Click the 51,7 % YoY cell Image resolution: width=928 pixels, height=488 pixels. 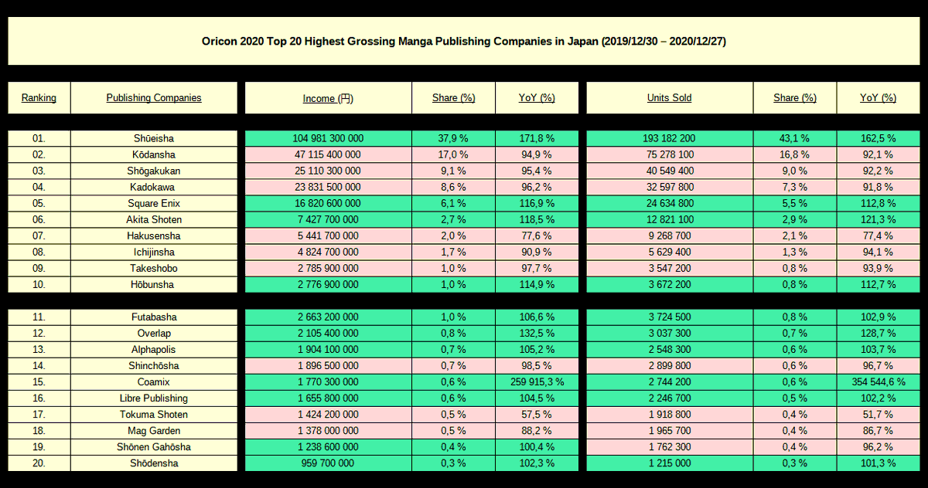click(x=879, y=415)
